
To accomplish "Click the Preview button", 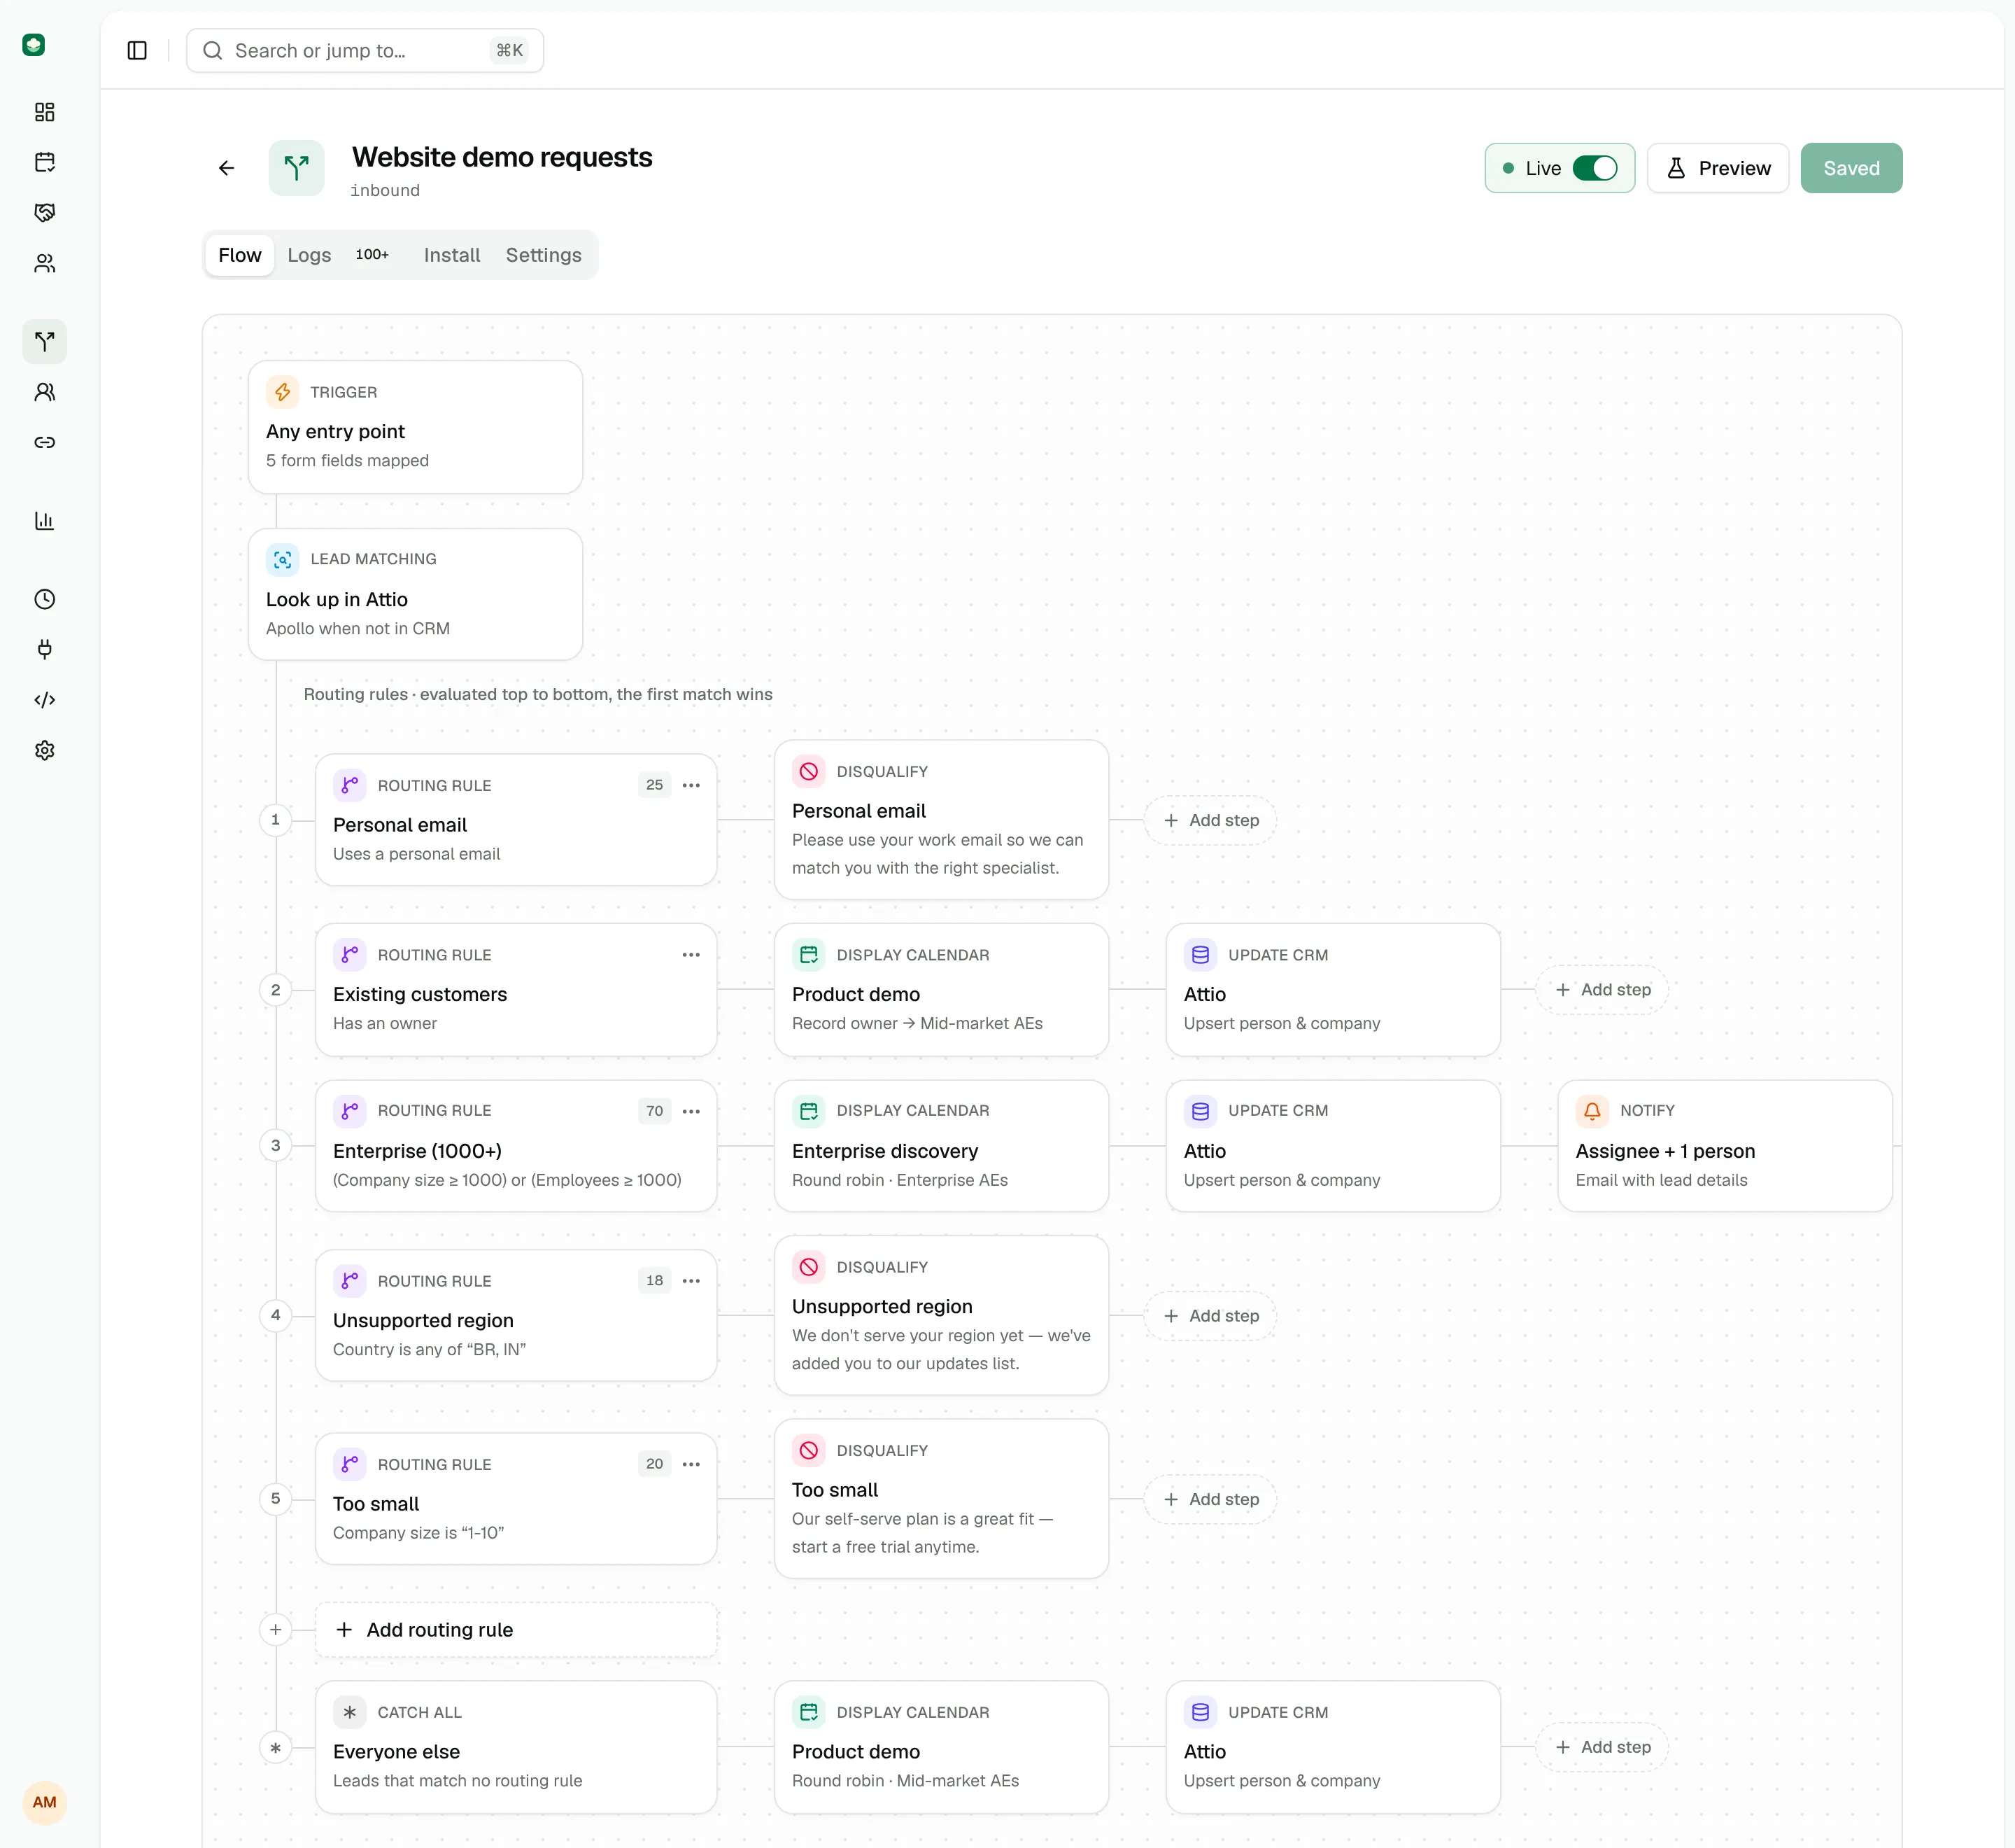I will click(1717, 168).
